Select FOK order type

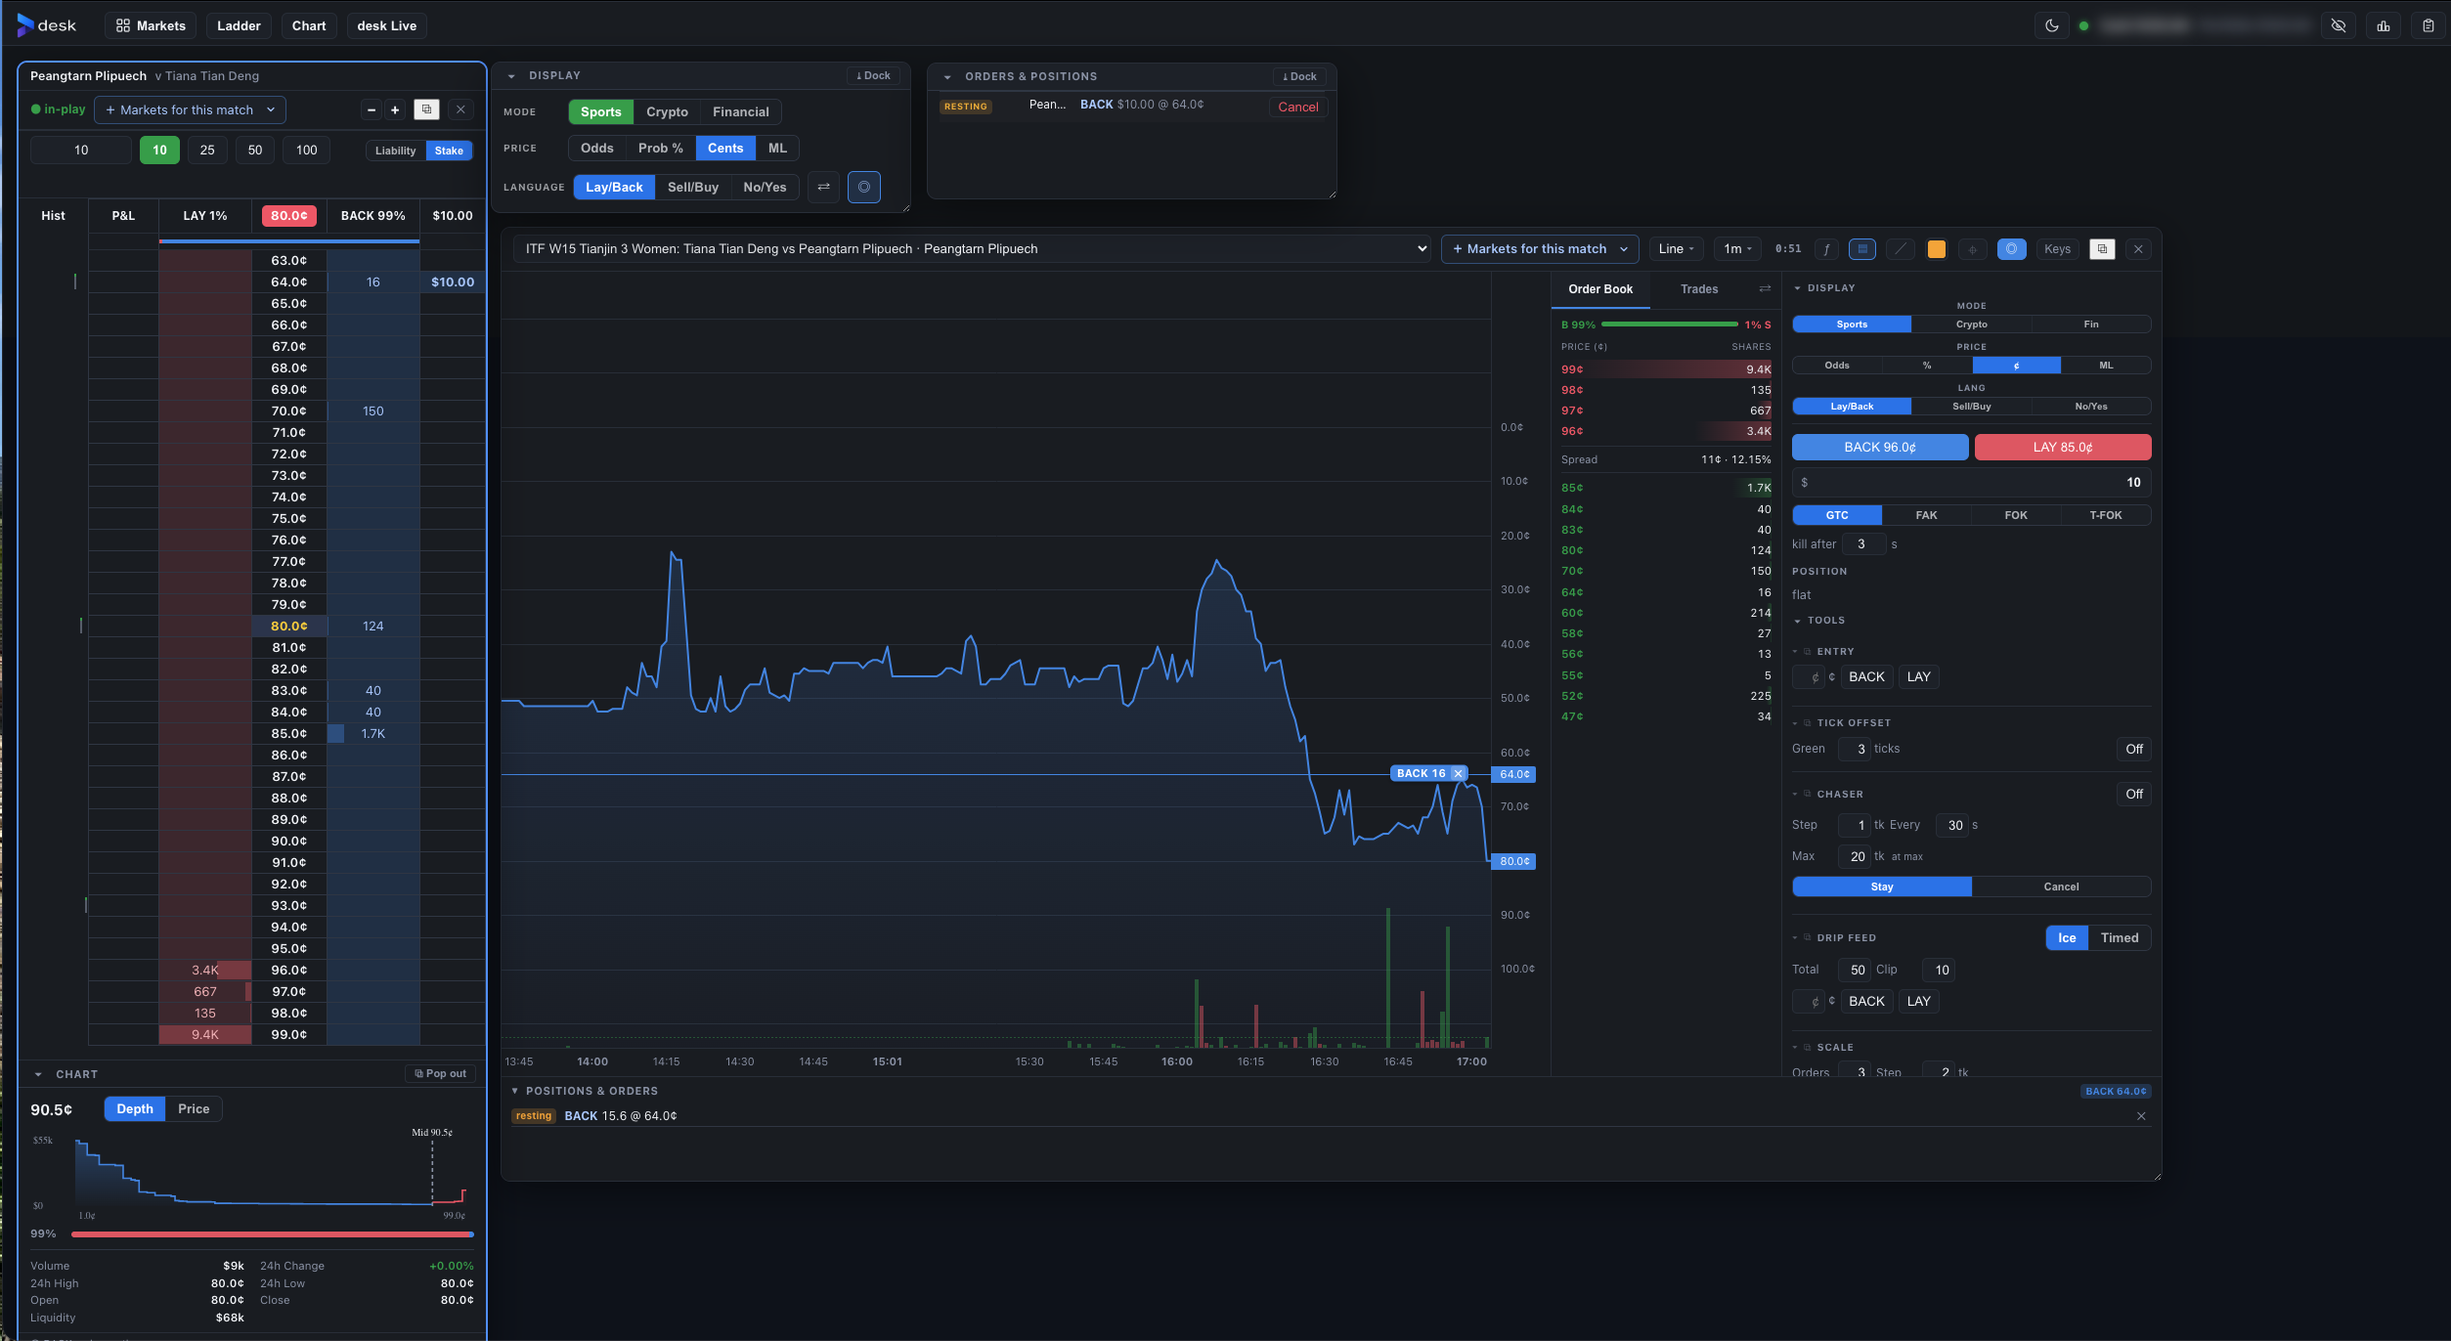pyautogui.click(x=2016, y=515)
